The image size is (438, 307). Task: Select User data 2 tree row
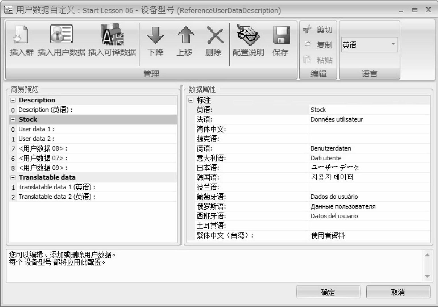(x=36, y=139)
